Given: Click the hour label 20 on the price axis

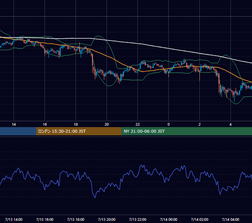Looking at the screenshot, I should pyautogui.click(x=107, y=125).
